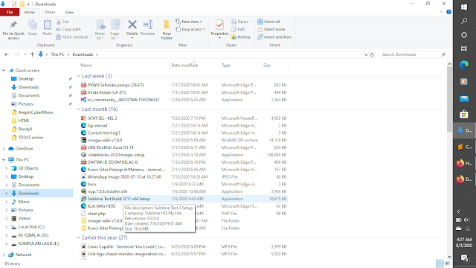Image resolution: width=476 pixels, height=268 pixels.
Task: Collapse the Last week group
Action: pos(79,76)
